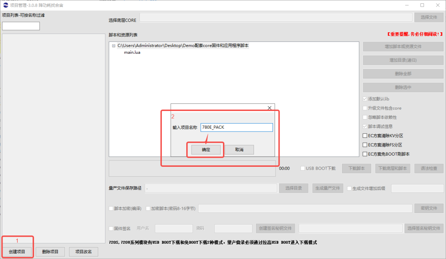Click the 选择签名秘钥文件 button
Viewport: 446px width, 259px height.
pos(424,228)
